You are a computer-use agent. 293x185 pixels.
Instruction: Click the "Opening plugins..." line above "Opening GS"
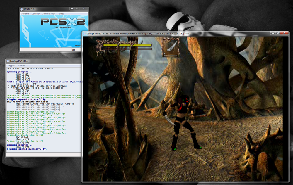pyautogui.click(x=20, y=72)
